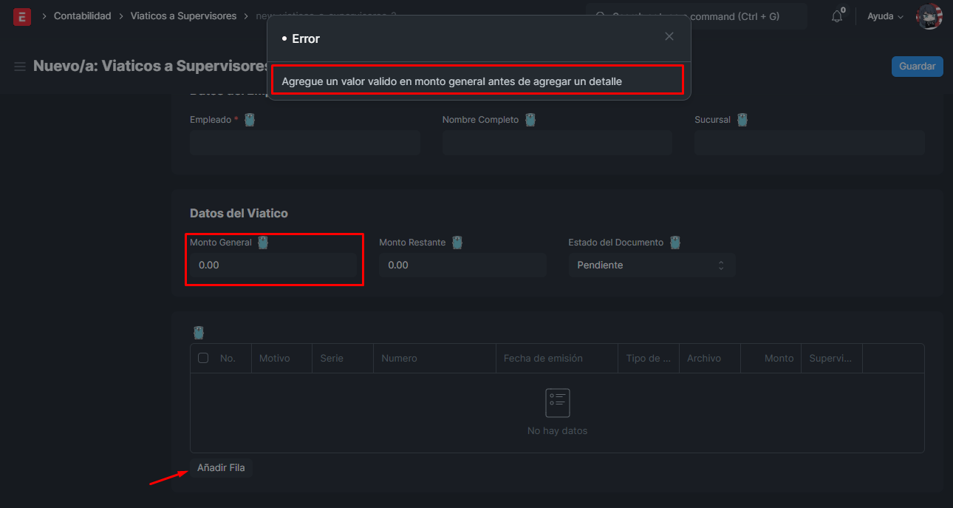Click the icon beside Monto General label
The image size is (953, 508).
pyautogui.click(x=263, y=243)
